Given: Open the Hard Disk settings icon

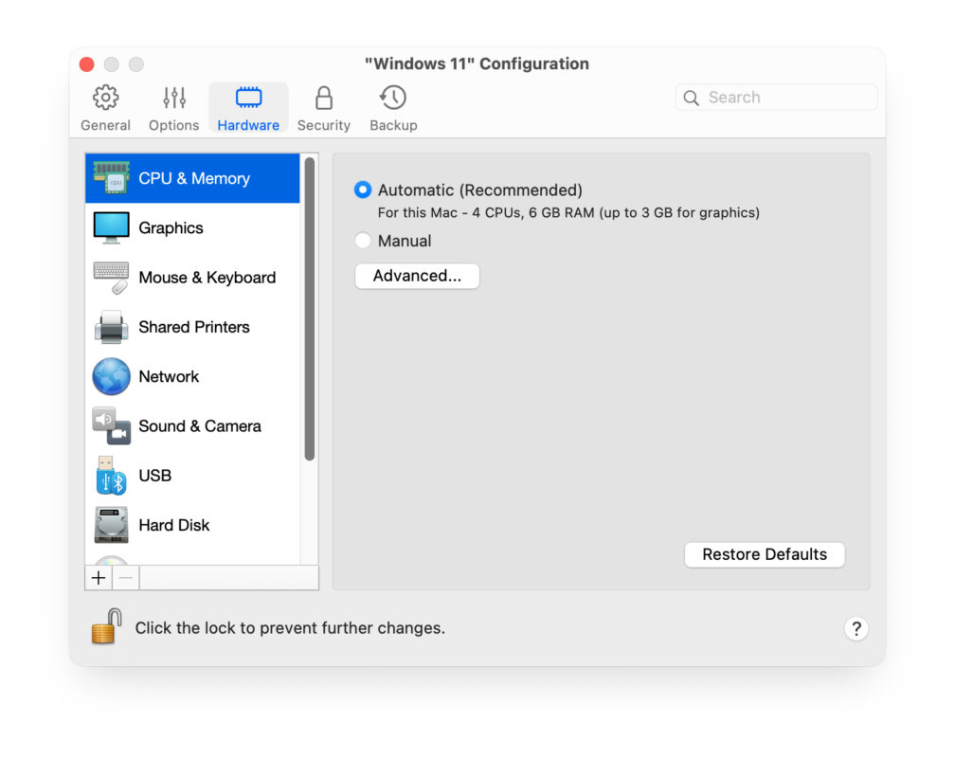Looking at the screenshot, I should pos(111,525).
